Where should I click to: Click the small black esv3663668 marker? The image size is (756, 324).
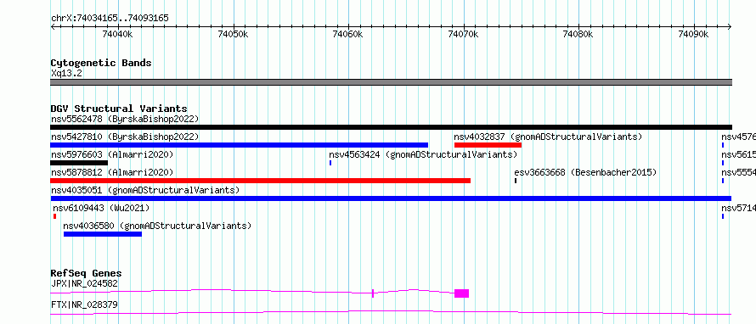click(x=516, y=181)
